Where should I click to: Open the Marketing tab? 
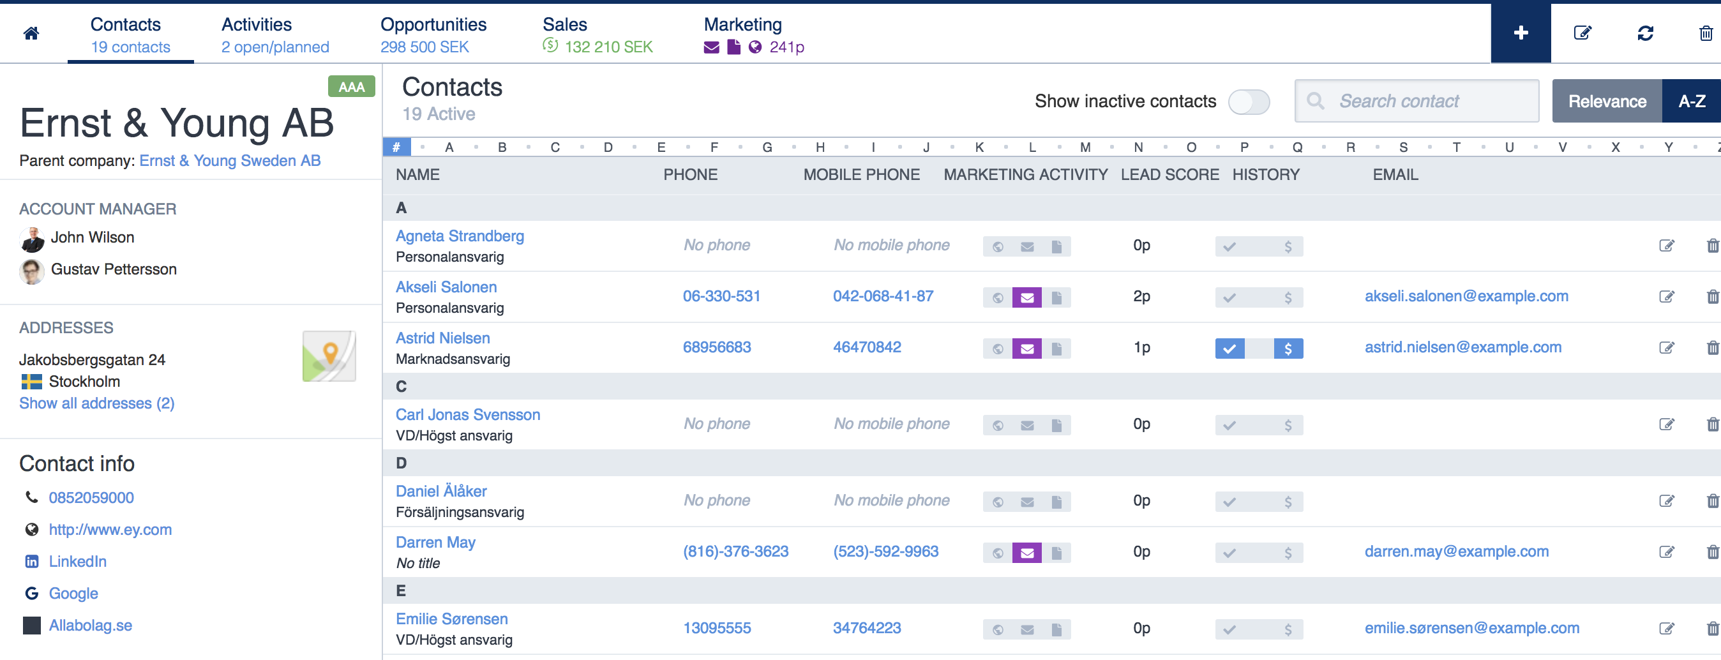pos(754,34)
